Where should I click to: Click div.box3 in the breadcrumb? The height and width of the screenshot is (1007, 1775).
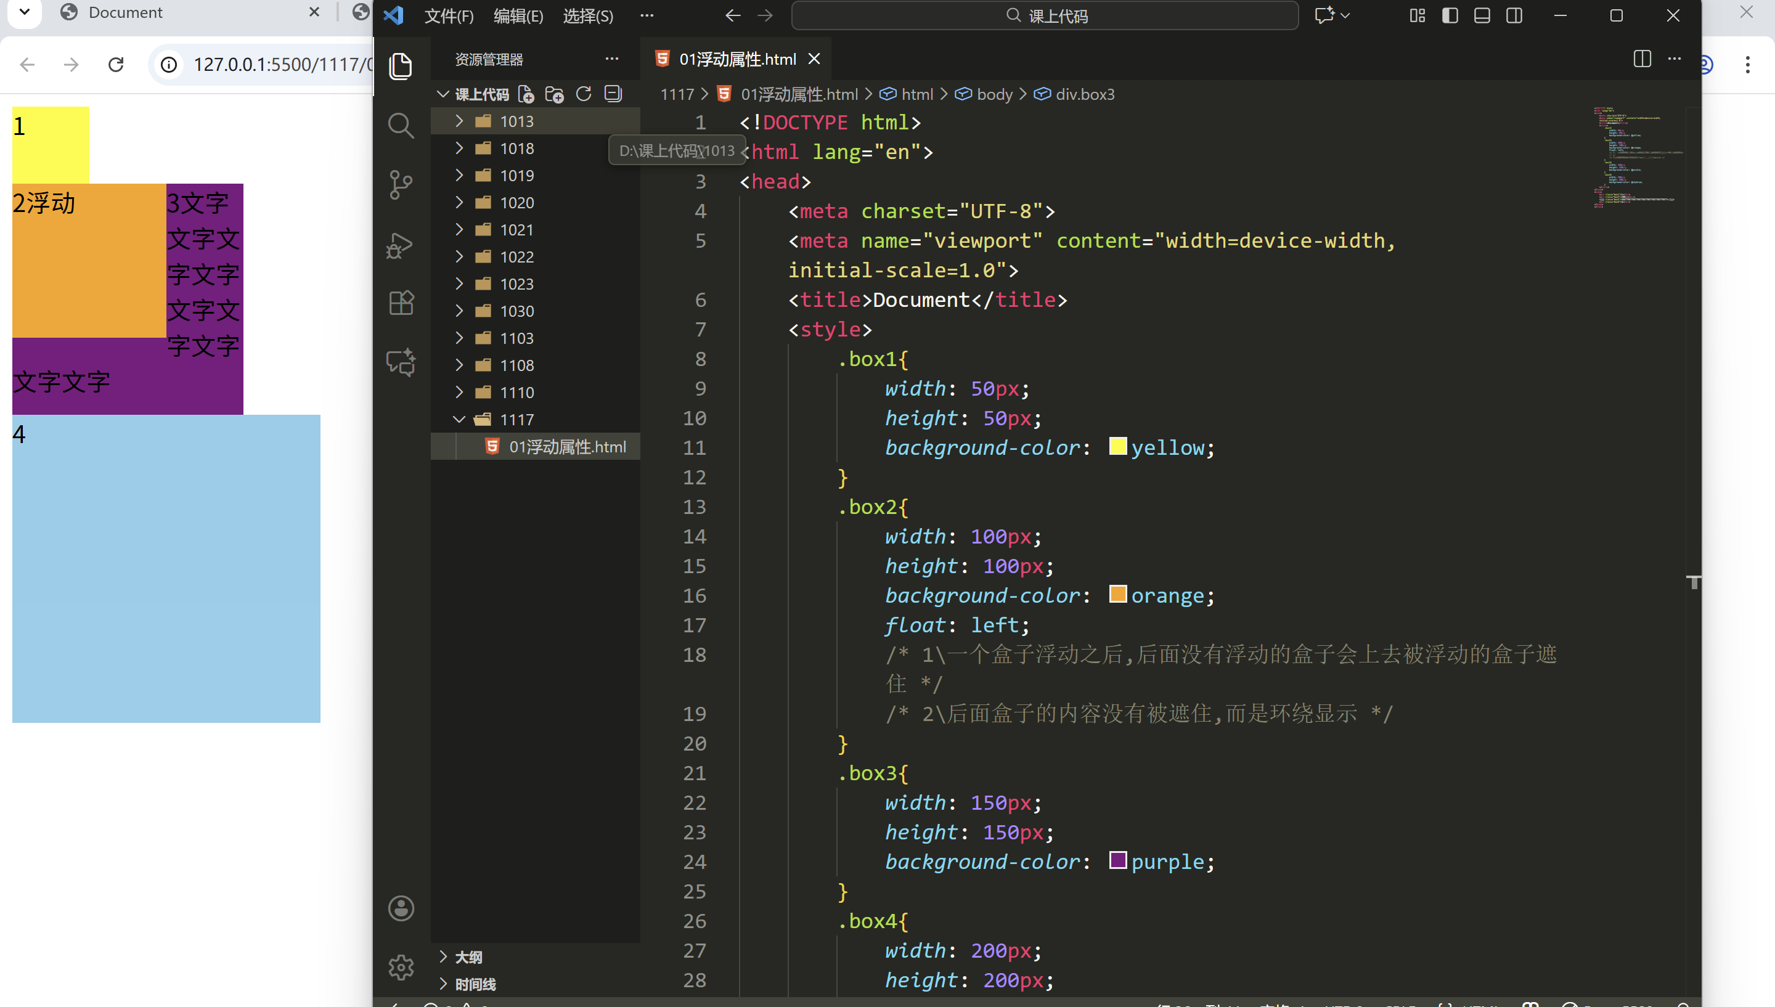click(x=1083, y=94)
